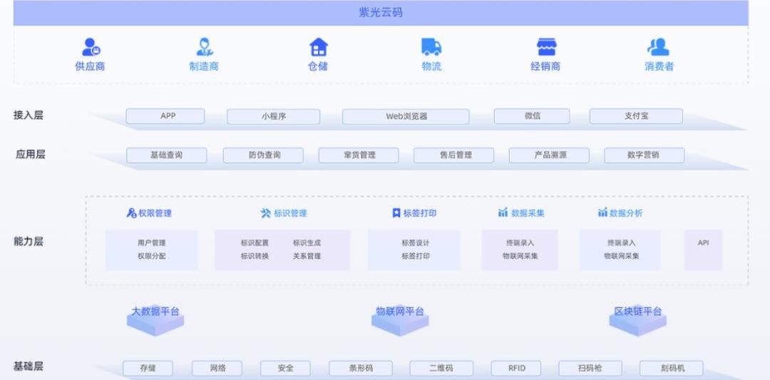Screen dimensions: 770x380
Task: Click the 标识管理 tools icon
Action: 266,213
